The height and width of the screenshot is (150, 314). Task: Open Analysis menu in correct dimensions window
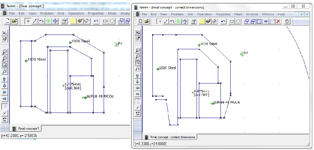pyautogui.click(x=252, y=14)
